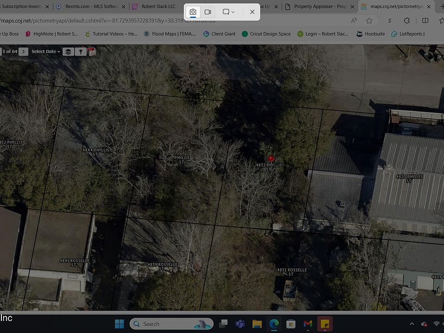Switch snipping tool to video record mode

(208, 12)
